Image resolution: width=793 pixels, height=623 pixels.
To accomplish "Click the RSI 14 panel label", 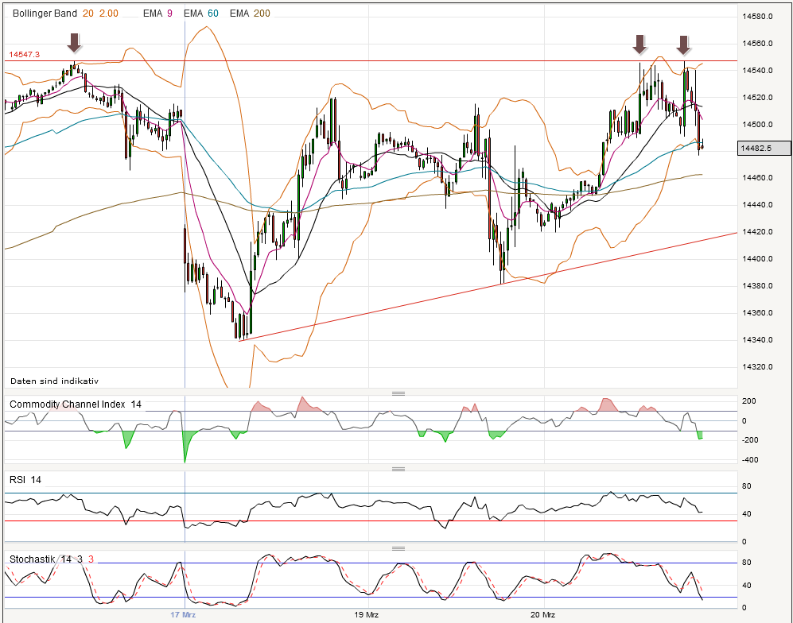I will click(25, 479).
